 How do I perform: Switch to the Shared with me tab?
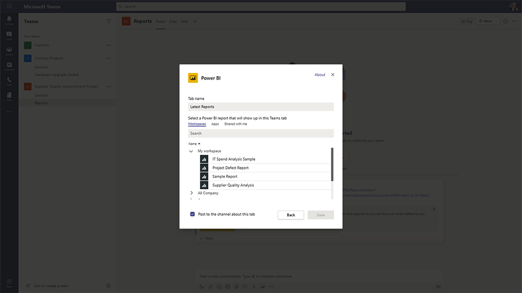(235, 124)
